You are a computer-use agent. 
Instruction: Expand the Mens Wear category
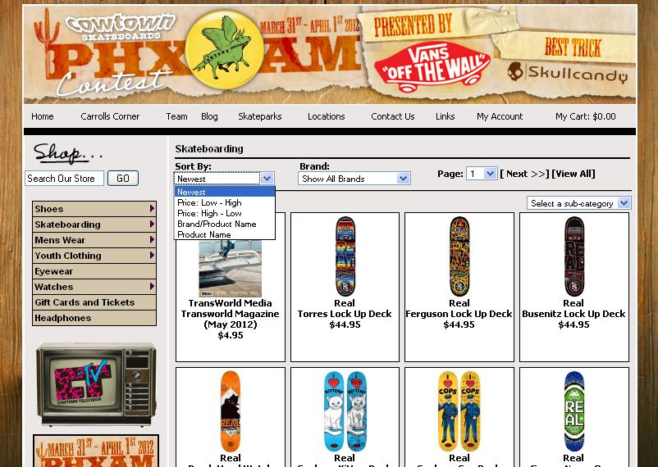point(94,240)
